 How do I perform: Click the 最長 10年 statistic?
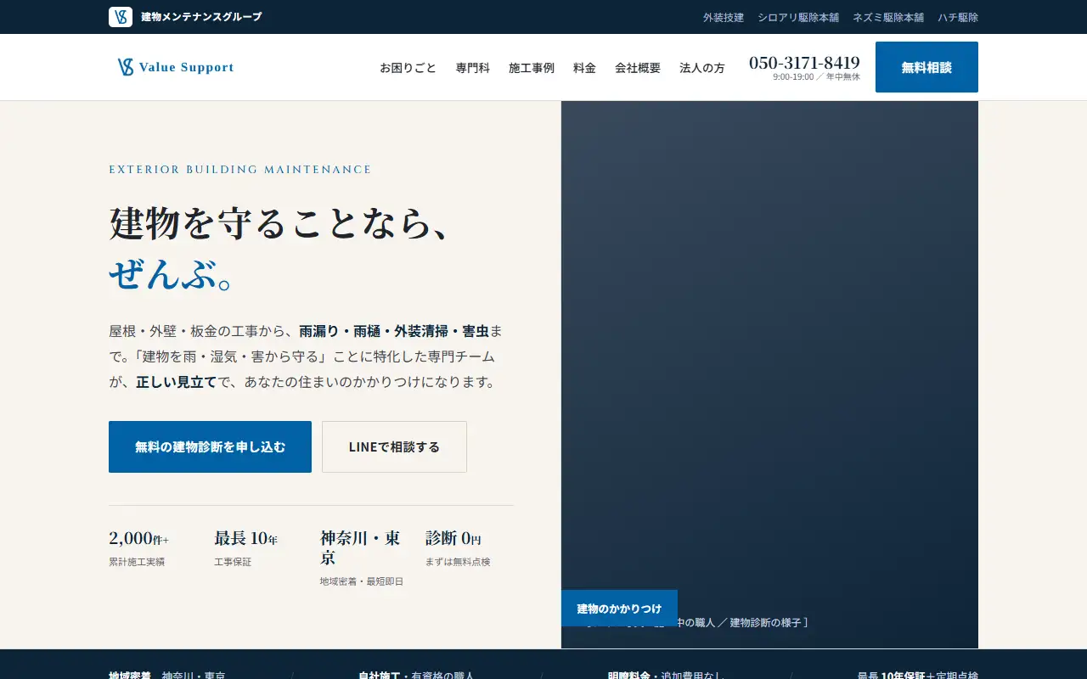tap(245, 538)
